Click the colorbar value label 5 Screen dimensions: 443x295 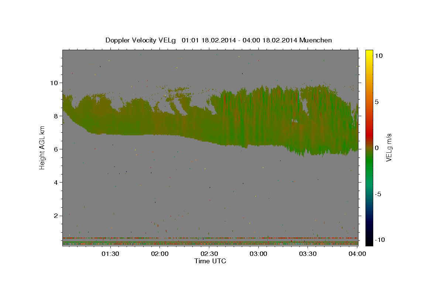(376, 101)
